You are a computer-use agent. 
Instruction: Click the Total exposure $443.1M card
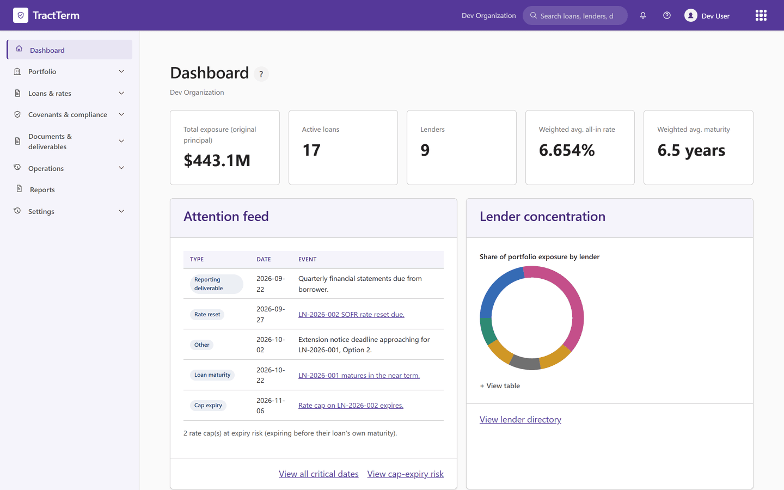(x=225, y=148)
